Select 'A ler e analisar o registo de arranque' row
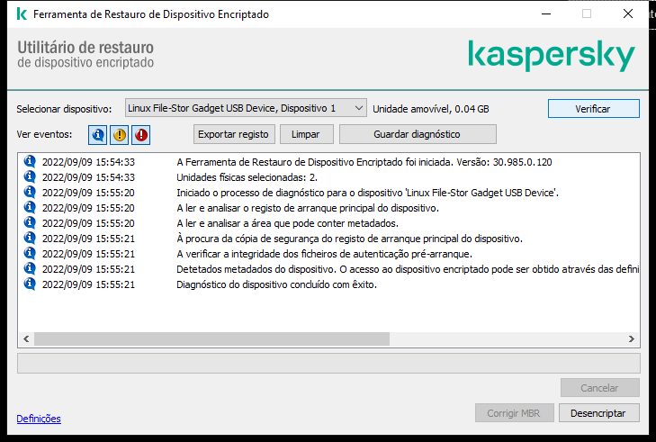 pos(328,208)
